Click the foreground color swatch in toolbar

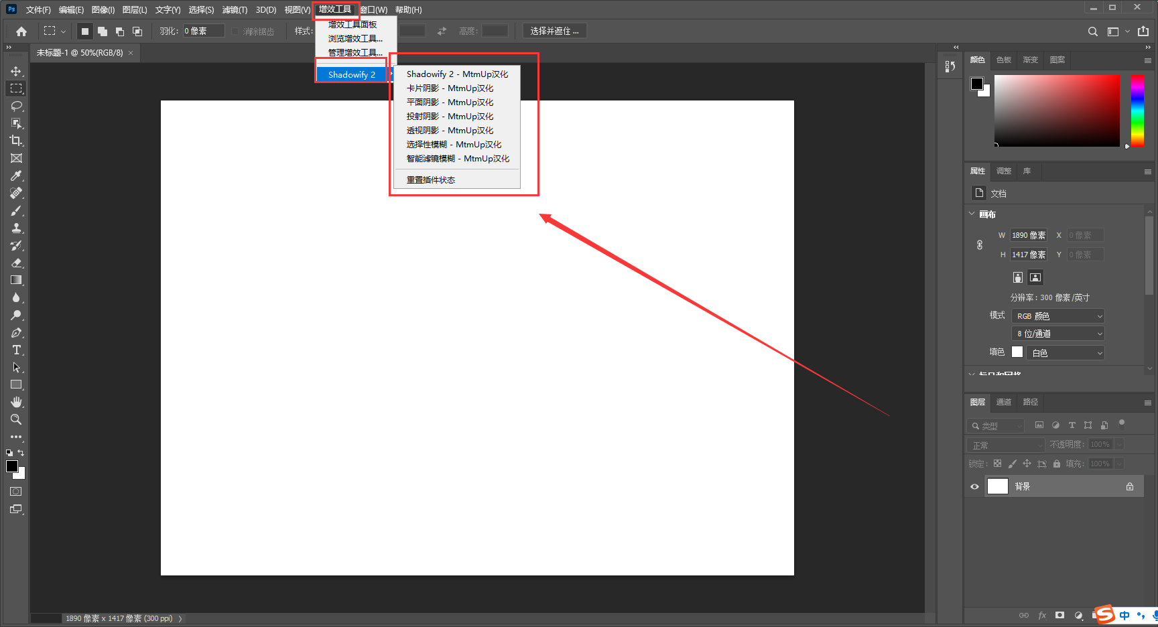click(12, 467)
